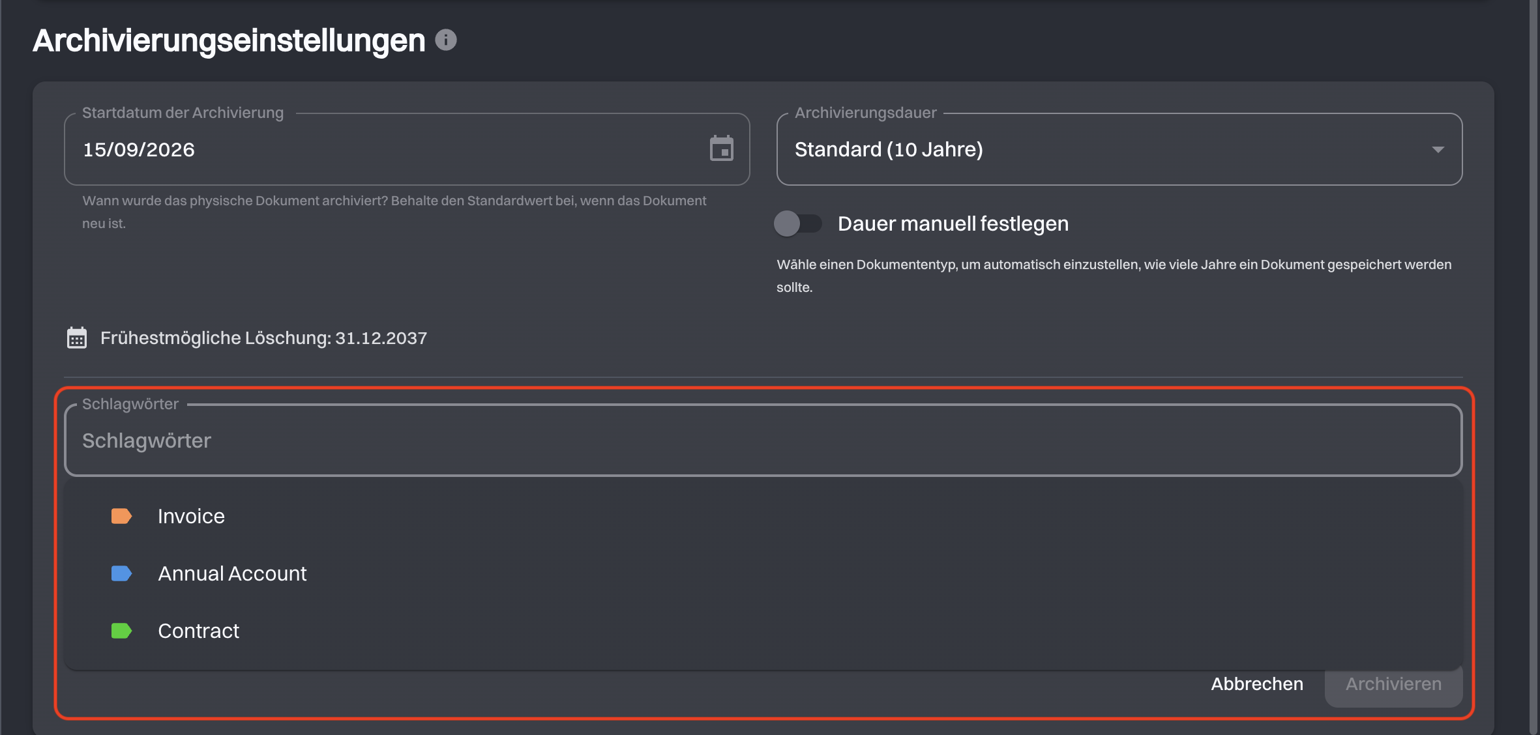Viewport: 1540px width, 735px height.
Task: Toggle Dauer manuell festlegen switch
Action: 797,223
